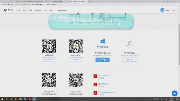180x101 pixels.
Task: Open the CMS bookmark in bookmarks bar
Action: (x=50, y=4)
